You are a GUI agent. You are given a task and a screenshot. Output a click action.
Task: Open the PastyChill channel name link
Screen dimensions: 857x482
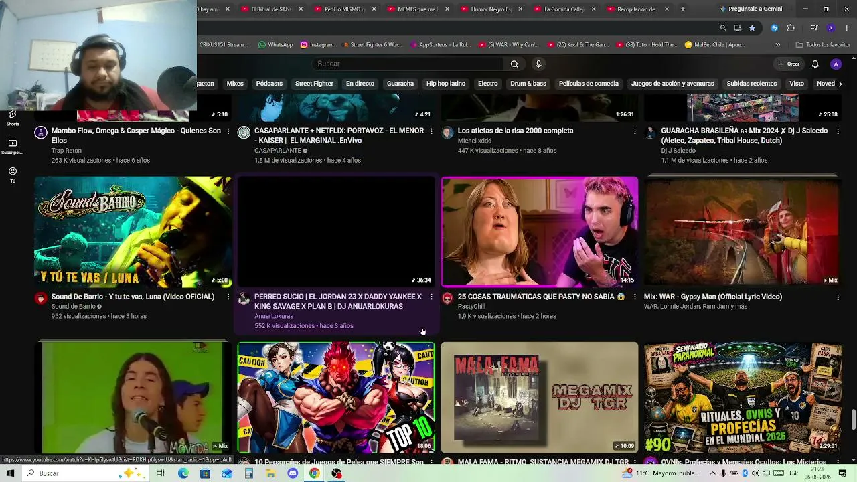(x=471, y=307)
